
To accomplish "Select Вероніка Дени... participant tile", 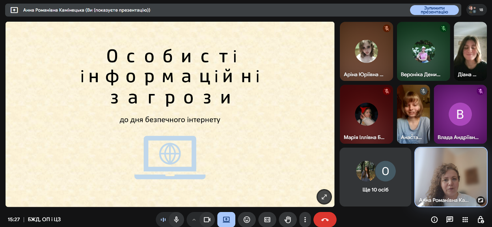I will (423, 51).
